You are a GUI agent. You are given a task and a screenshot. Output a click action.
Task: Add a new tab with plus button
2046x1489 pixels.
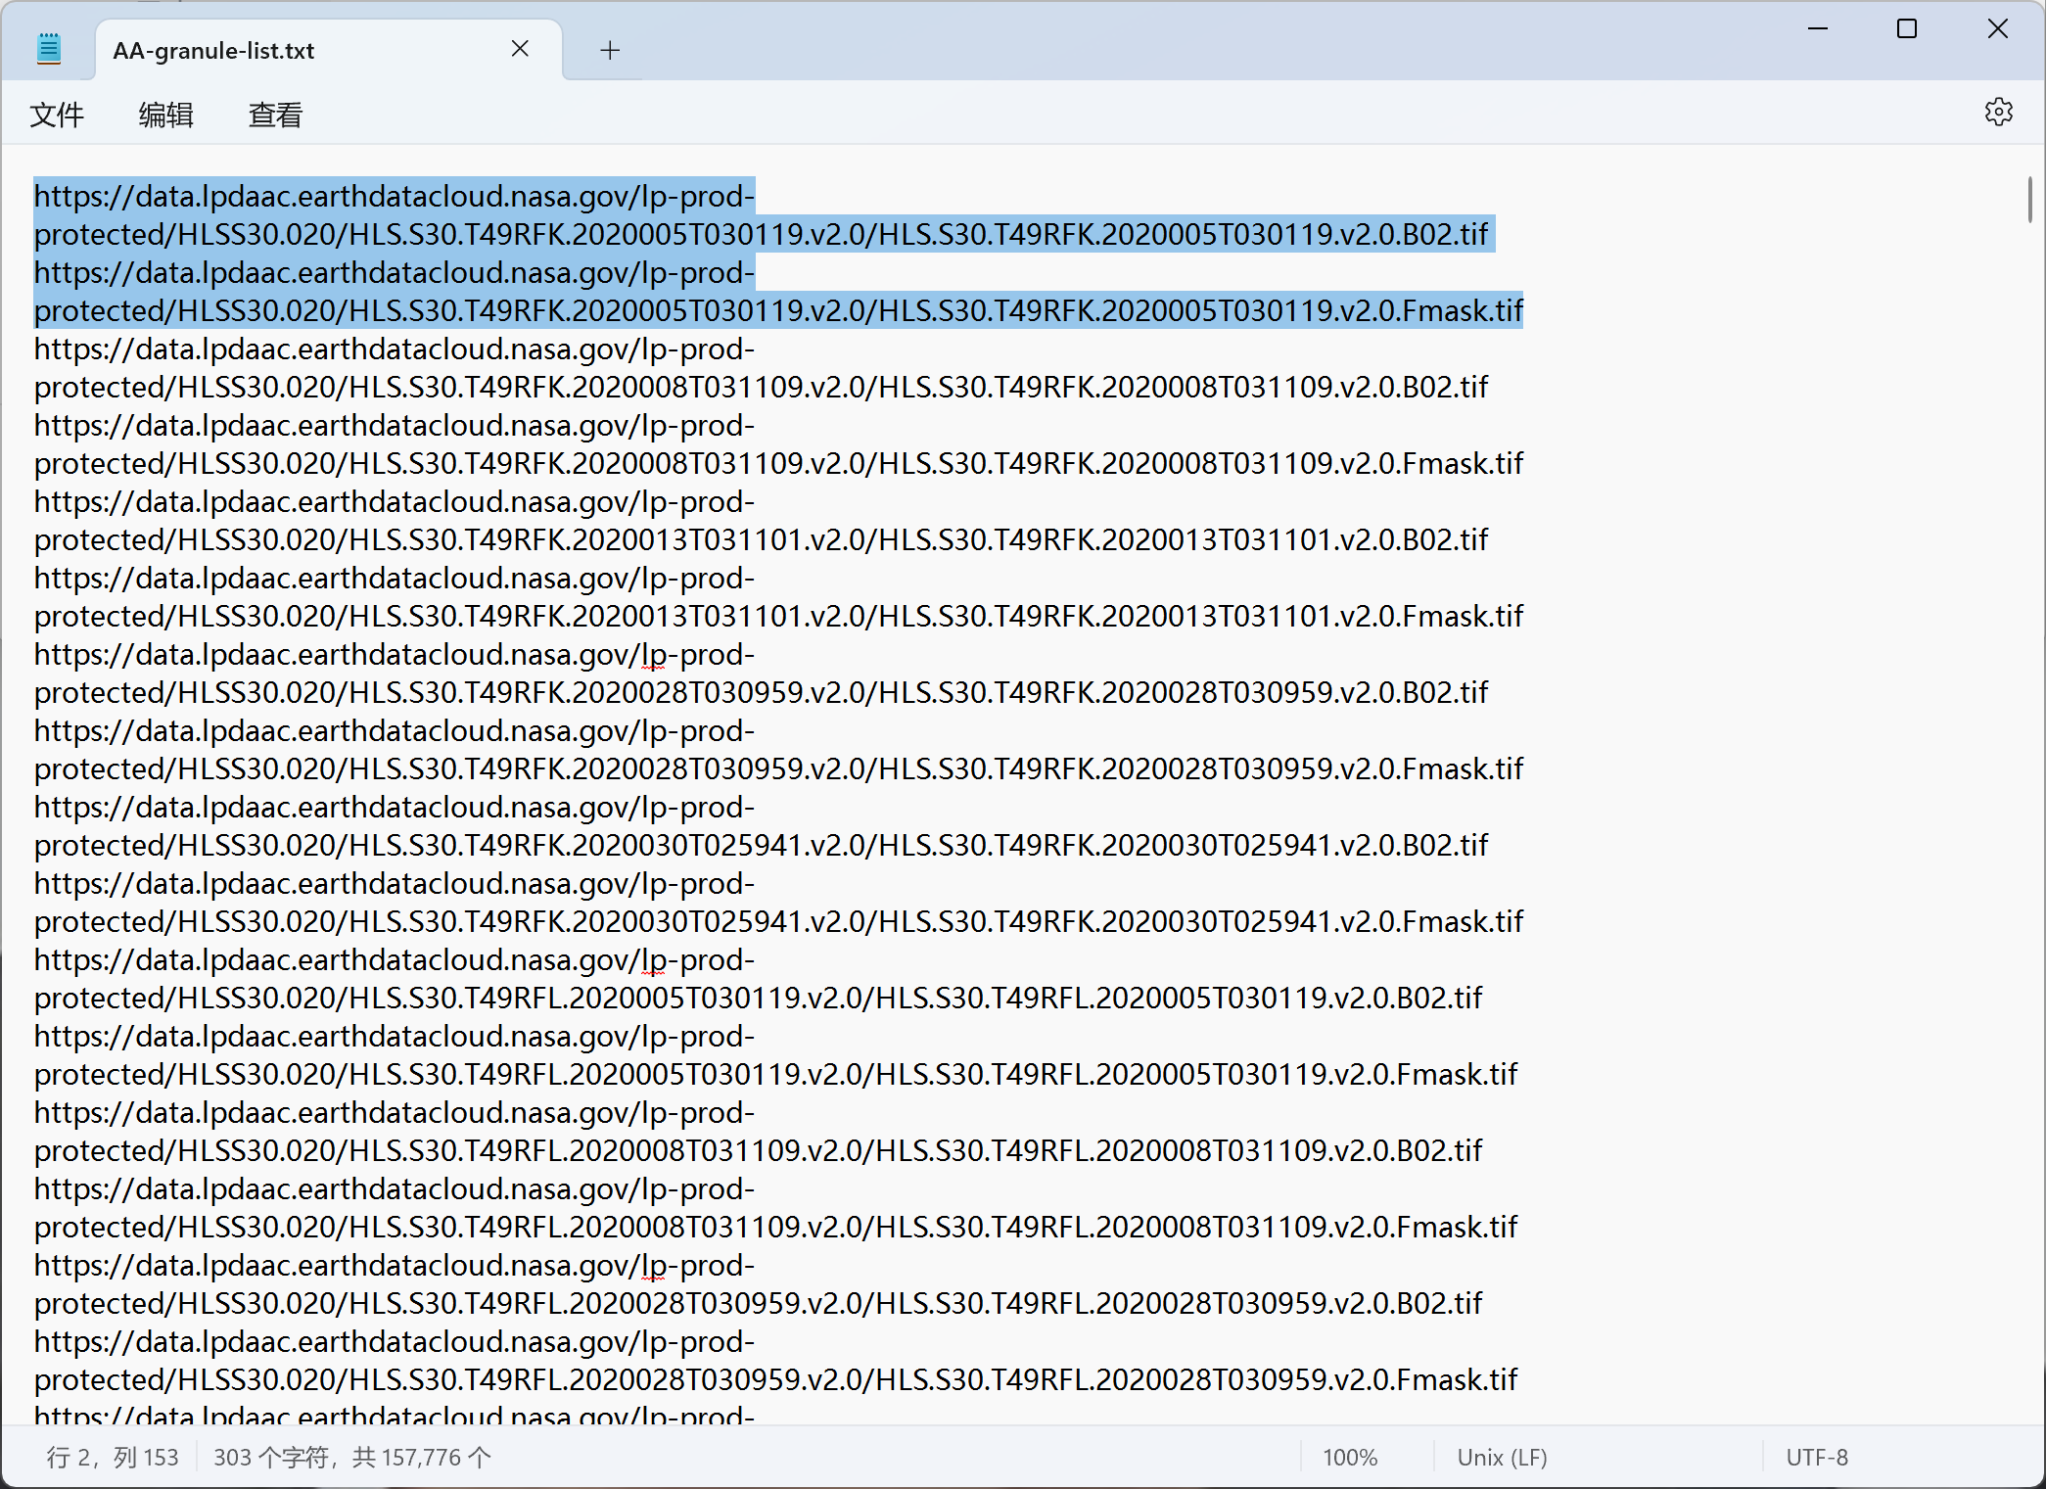coord(610,50)
